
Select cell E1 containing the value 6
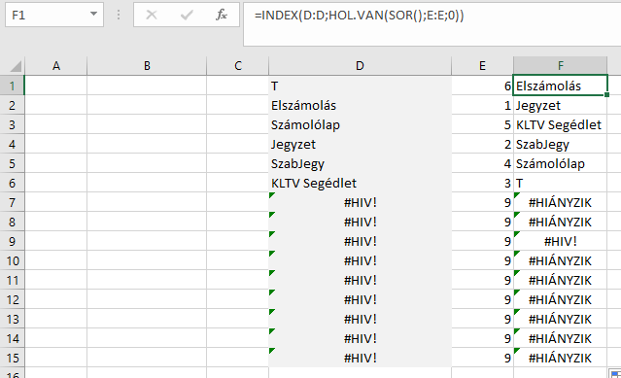(x=482, y=86)
